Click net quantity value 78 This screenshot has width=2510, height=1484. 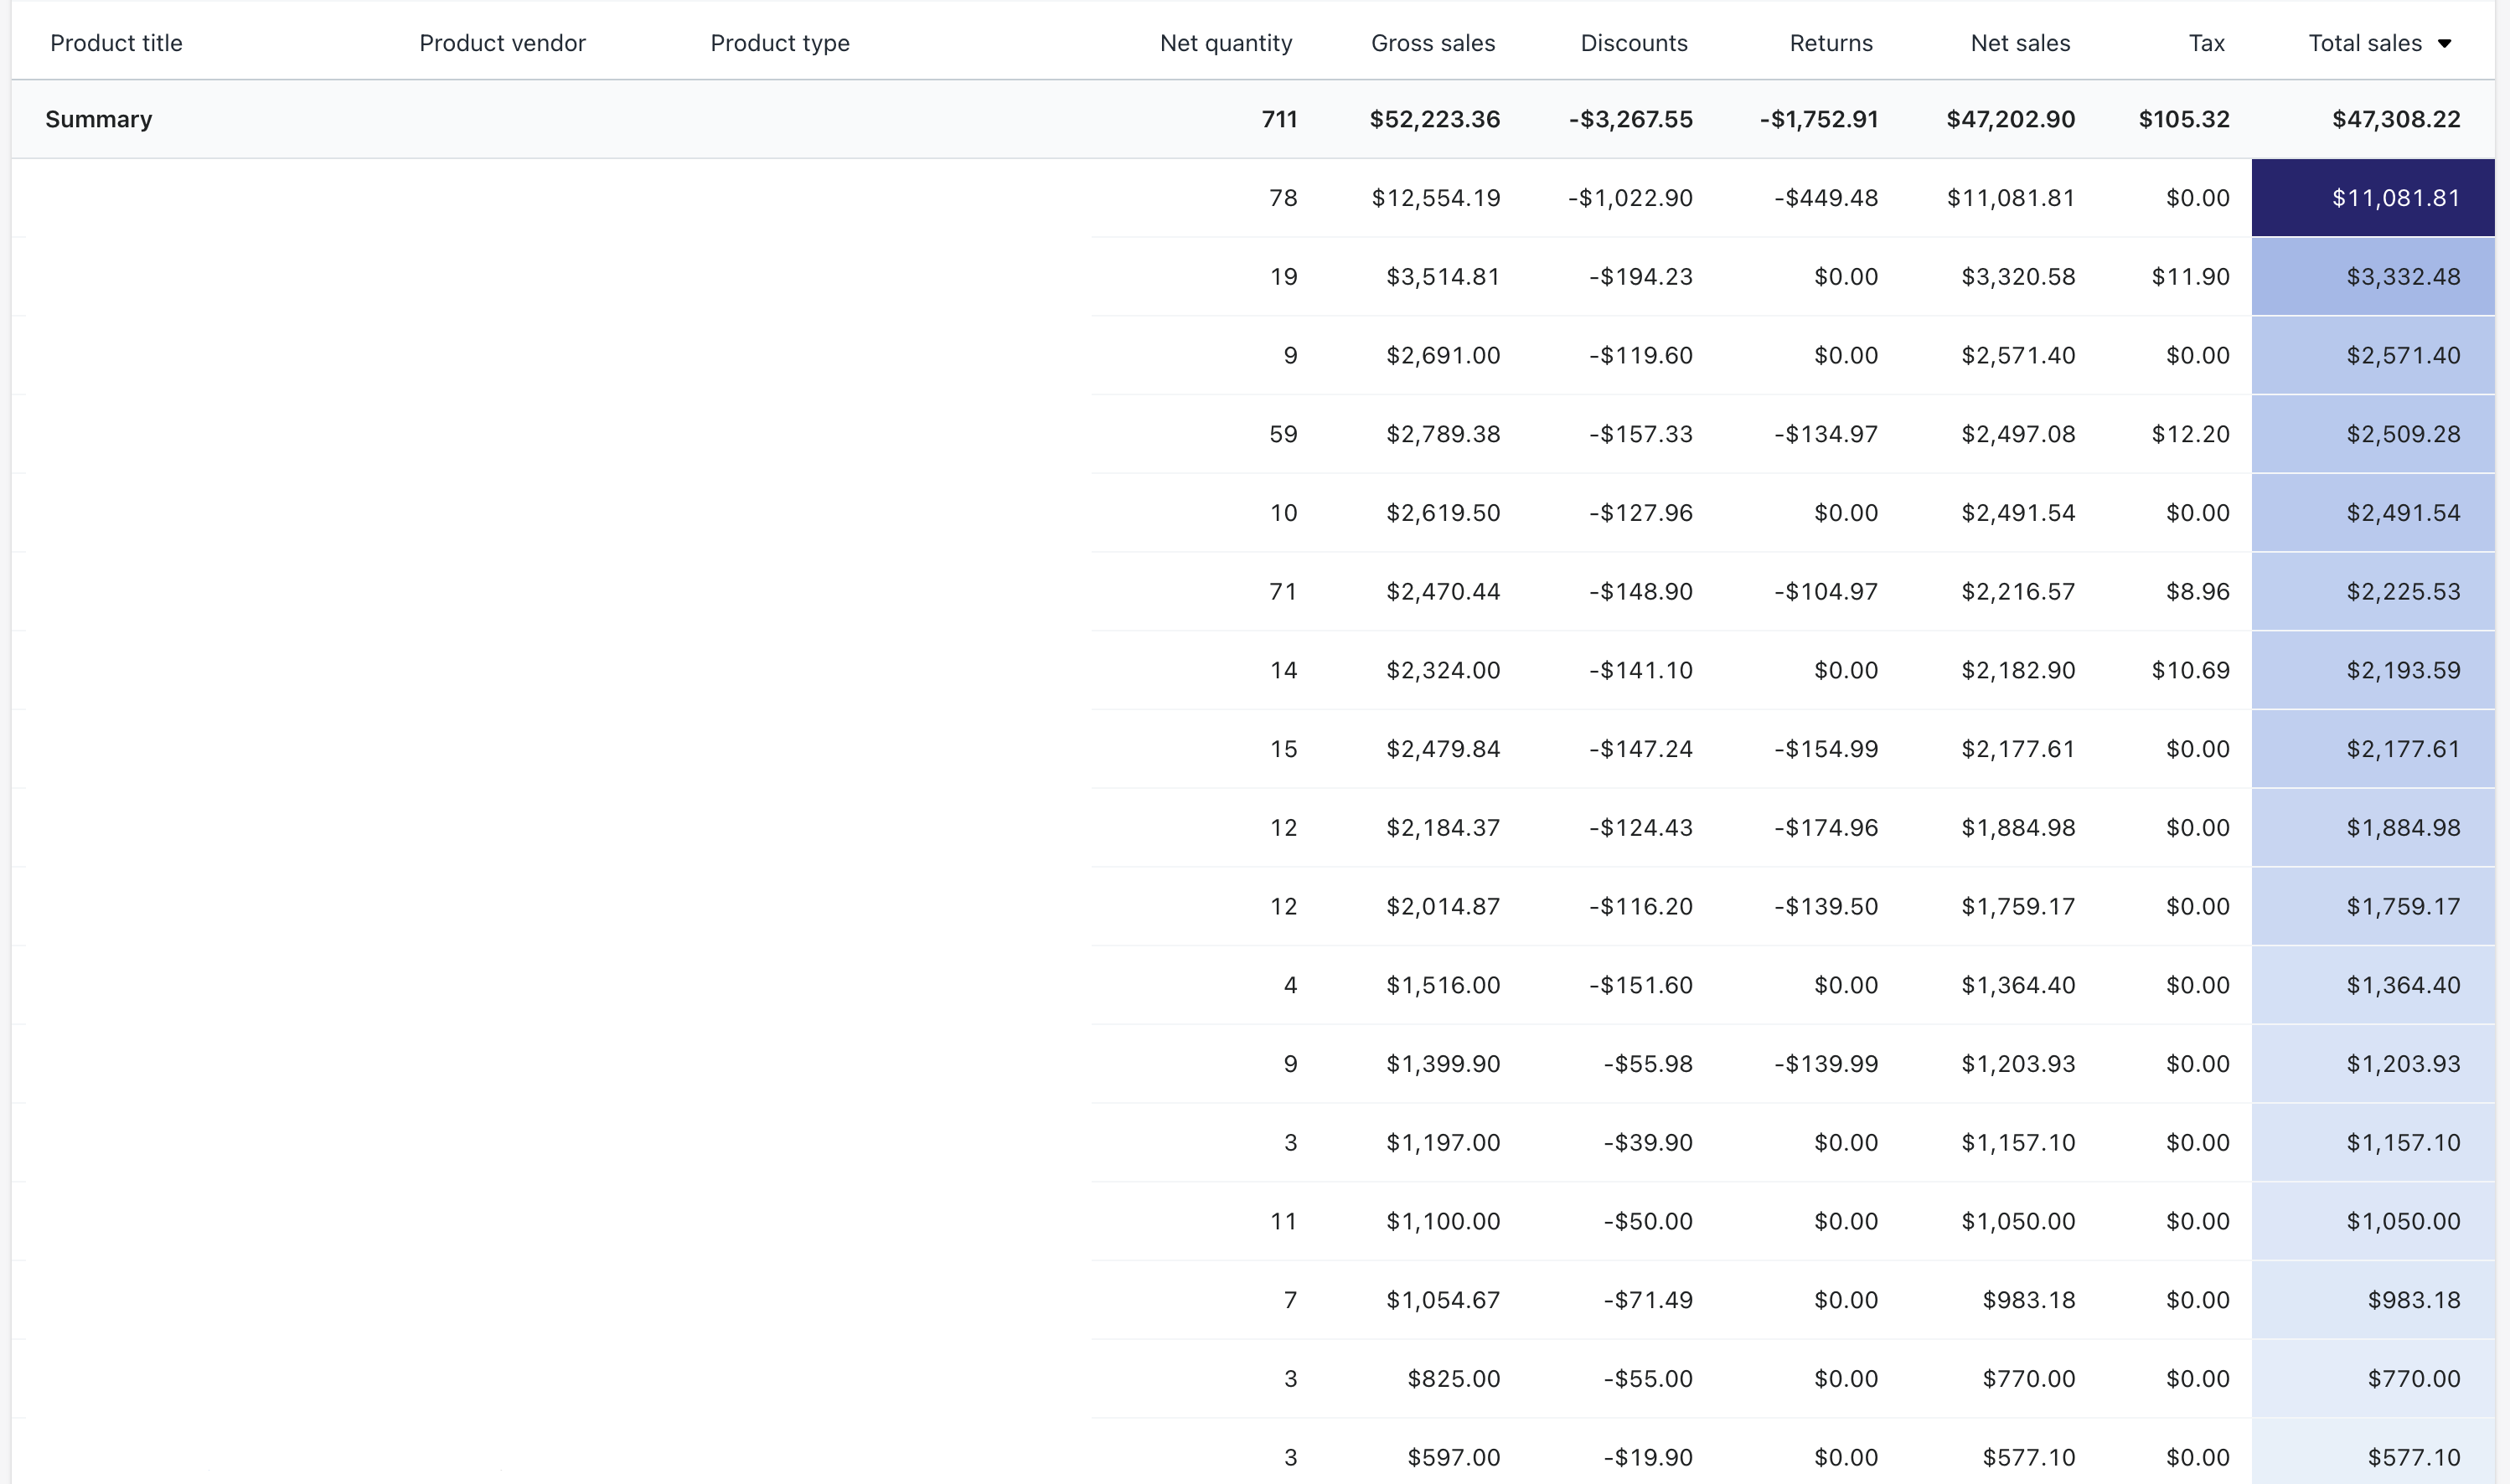point(1283,198)
